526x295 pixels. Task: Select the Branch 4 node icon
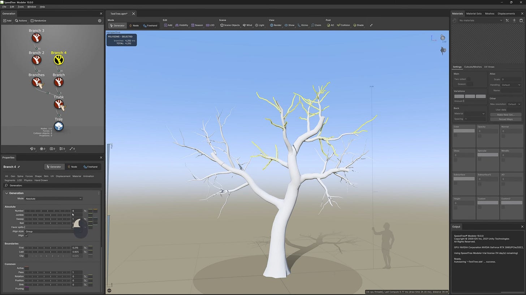59,60
